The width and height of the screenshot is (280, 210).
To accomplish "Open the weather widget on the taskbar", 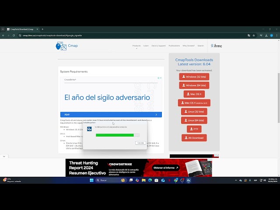I will (12, 180).
